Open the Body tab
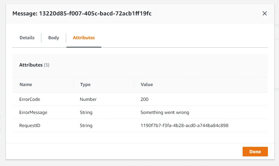The width and height of the screenshot is (279, 166). pos(54,38)
